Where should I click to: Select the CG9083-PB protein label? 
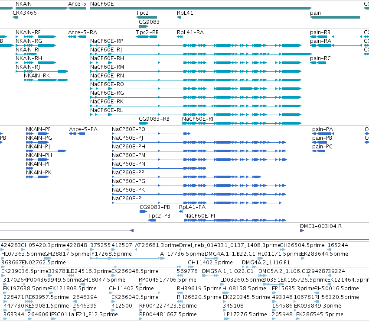[155, 207]
